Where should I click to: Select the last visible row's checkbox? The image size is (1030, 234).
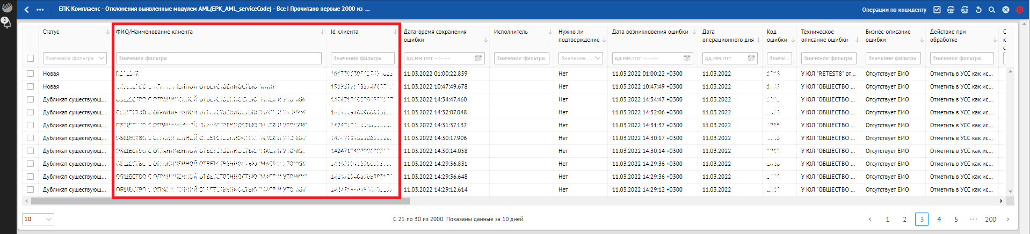click(30, 189)
